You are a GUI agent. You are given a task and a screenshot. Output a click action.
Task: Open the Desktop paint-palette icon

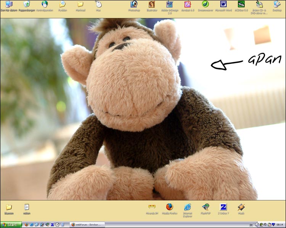277,4
